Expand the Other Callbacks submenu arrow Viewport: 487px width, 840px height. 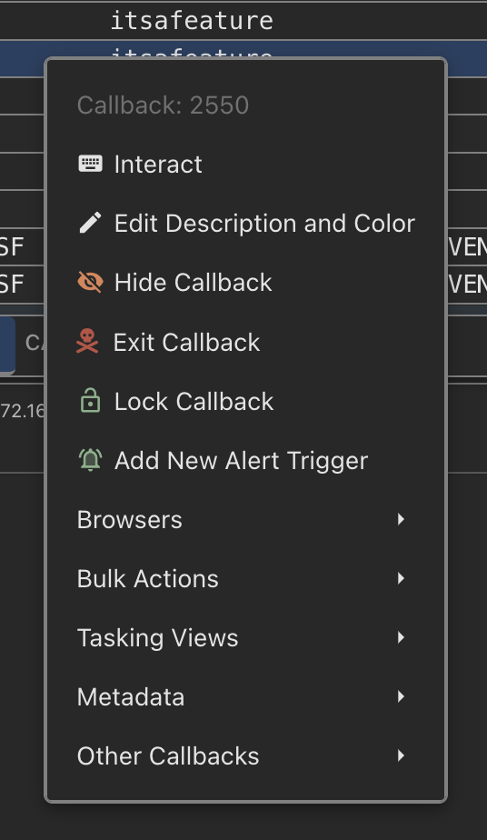(401, 755)
